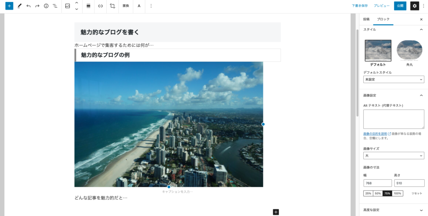This screenshot has height=216, width=428.
Task: Switch to the ブロック tab
Action: 383,19
